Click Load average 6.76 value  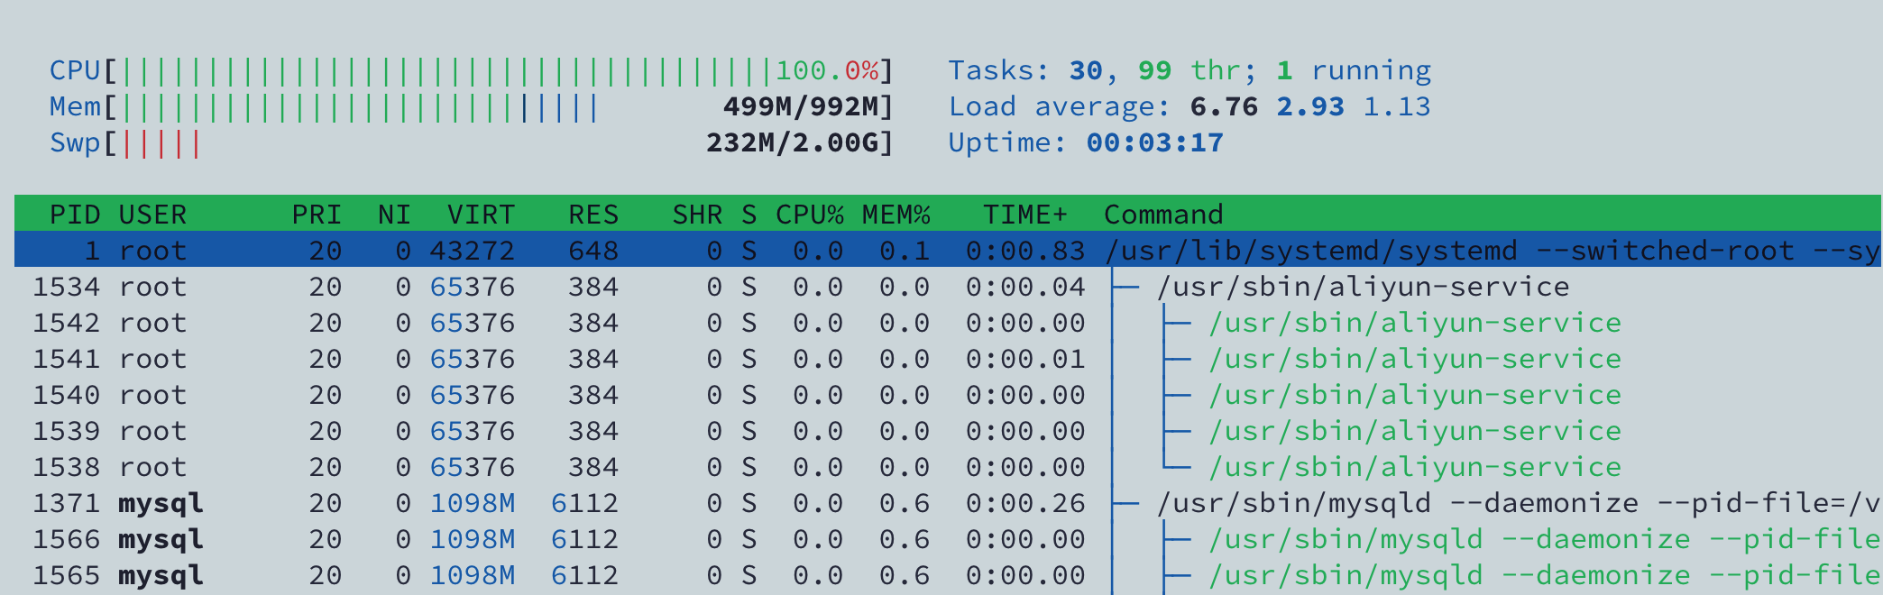[1224, 106]
